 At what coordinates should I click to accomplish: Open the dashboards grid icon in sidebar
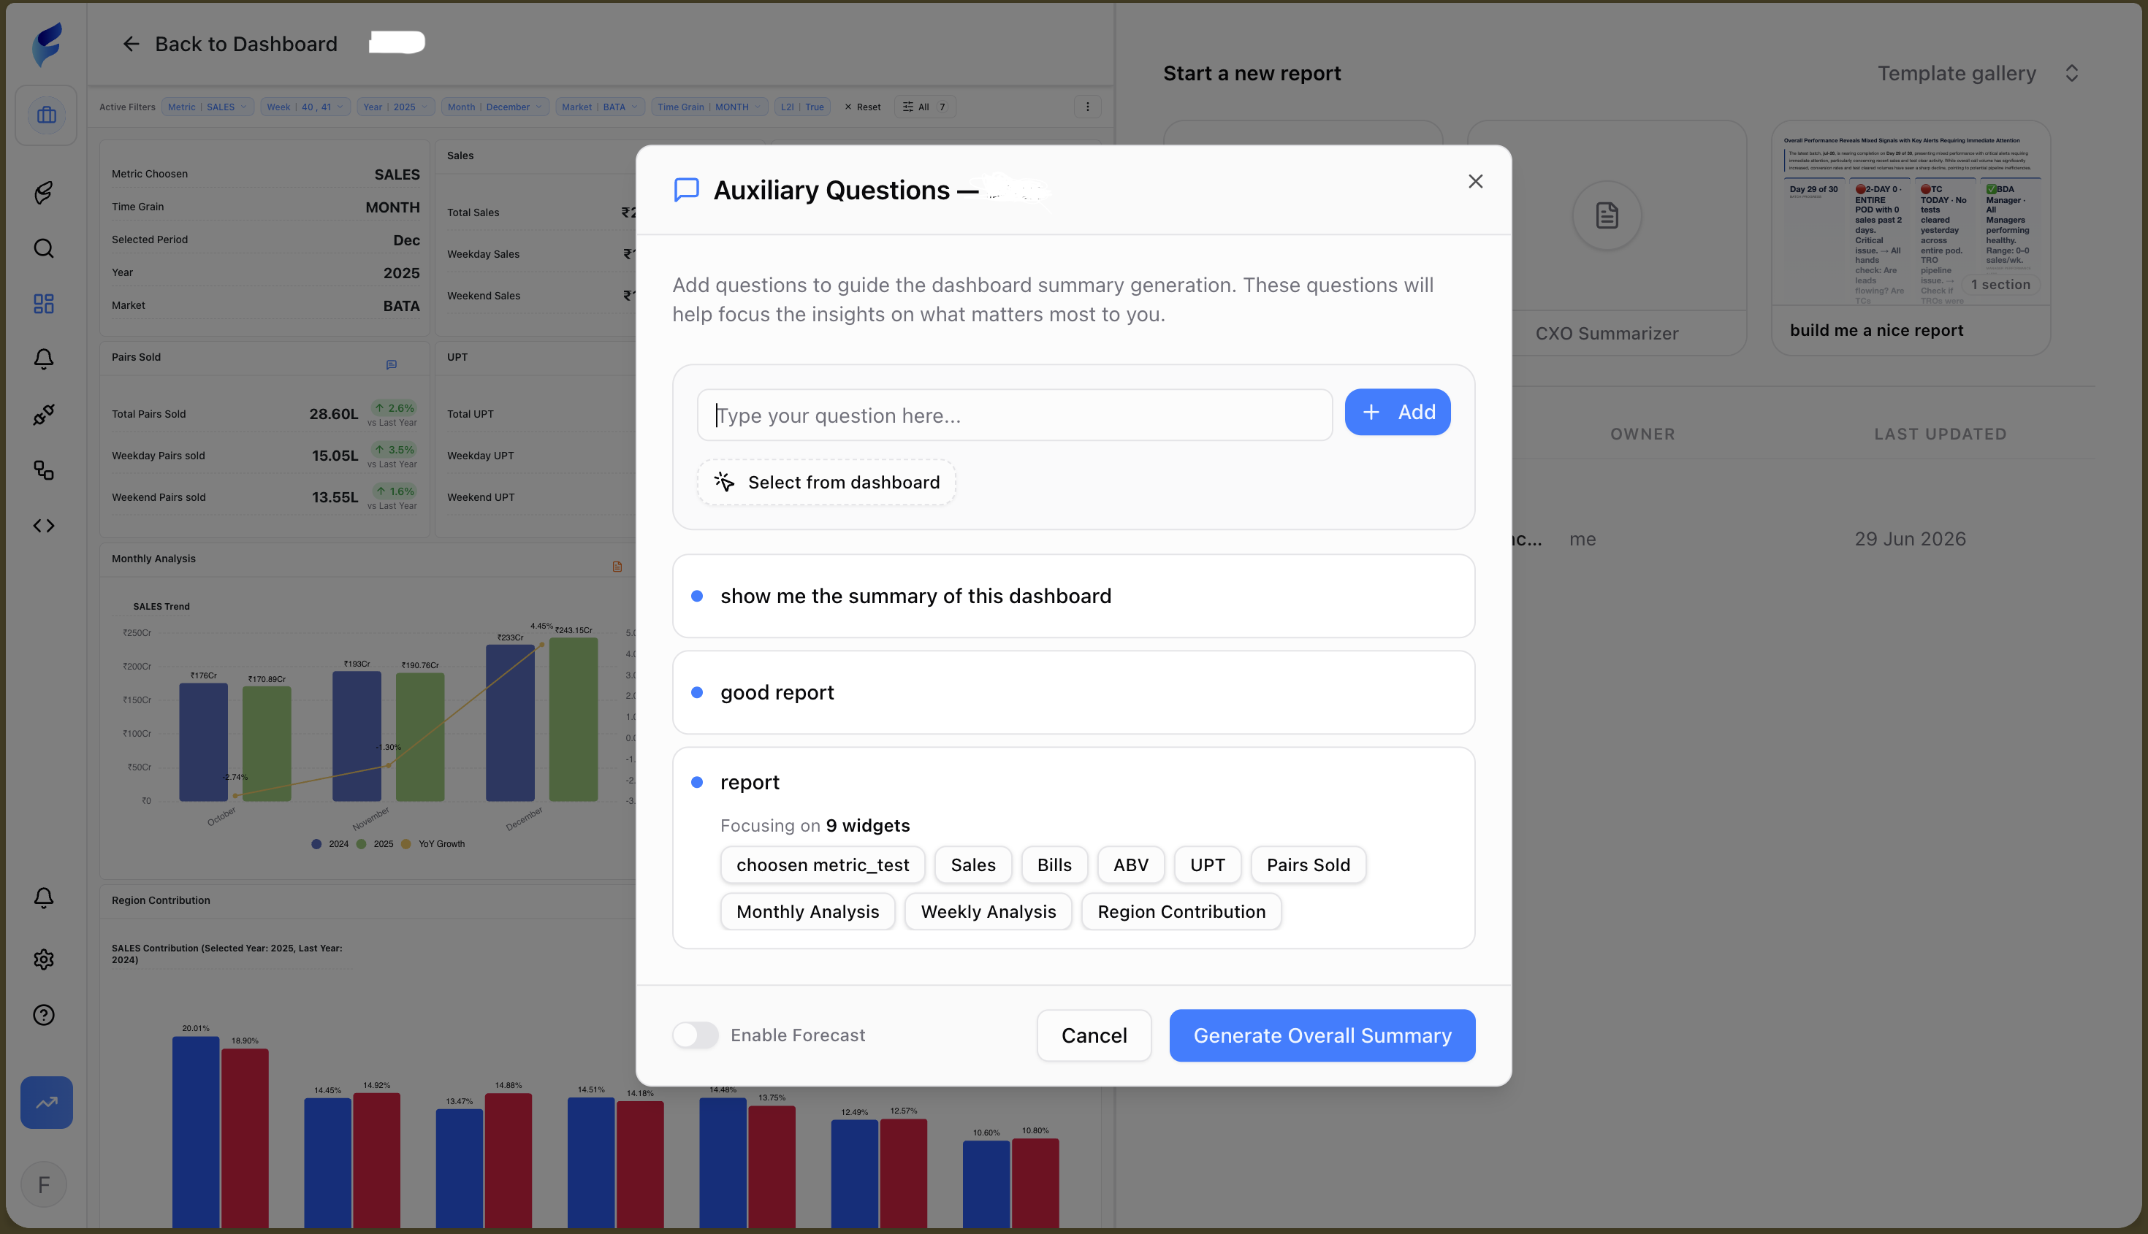[44, 304]
